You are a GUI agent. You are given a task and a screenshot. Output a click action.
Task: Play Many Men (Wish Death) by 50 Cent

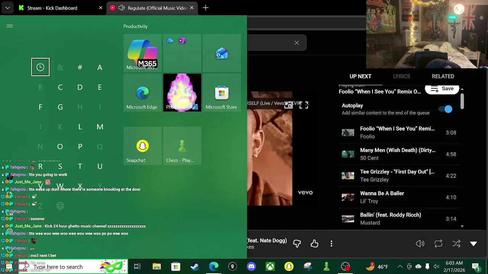click(400, 154)
